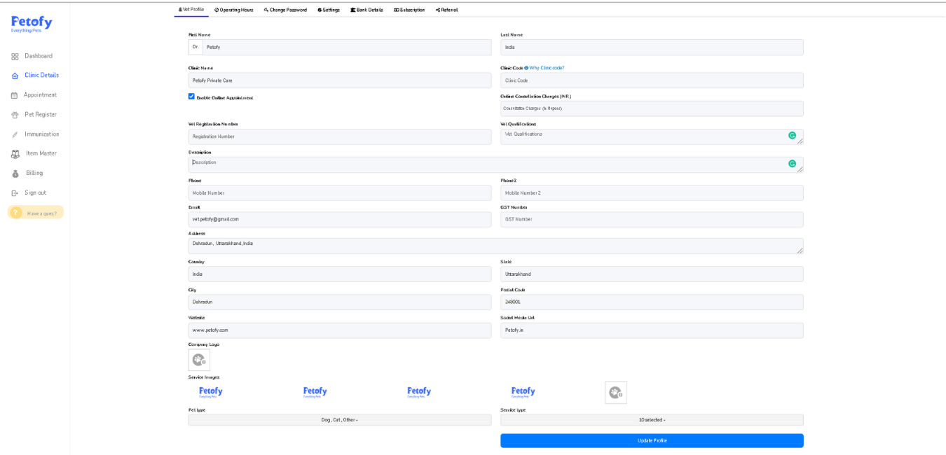Click the Appointment calendar icon
The width and height of the screenshot is (946, 455).
click(x=15, y=95)
